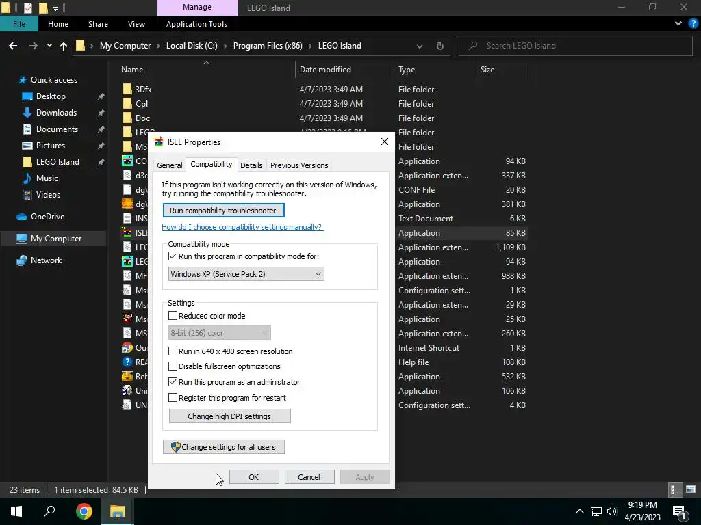701x525 pixels.
Task: Switch to Previous Versions tab
Action: pyautogui.click(x=299, y=165)
